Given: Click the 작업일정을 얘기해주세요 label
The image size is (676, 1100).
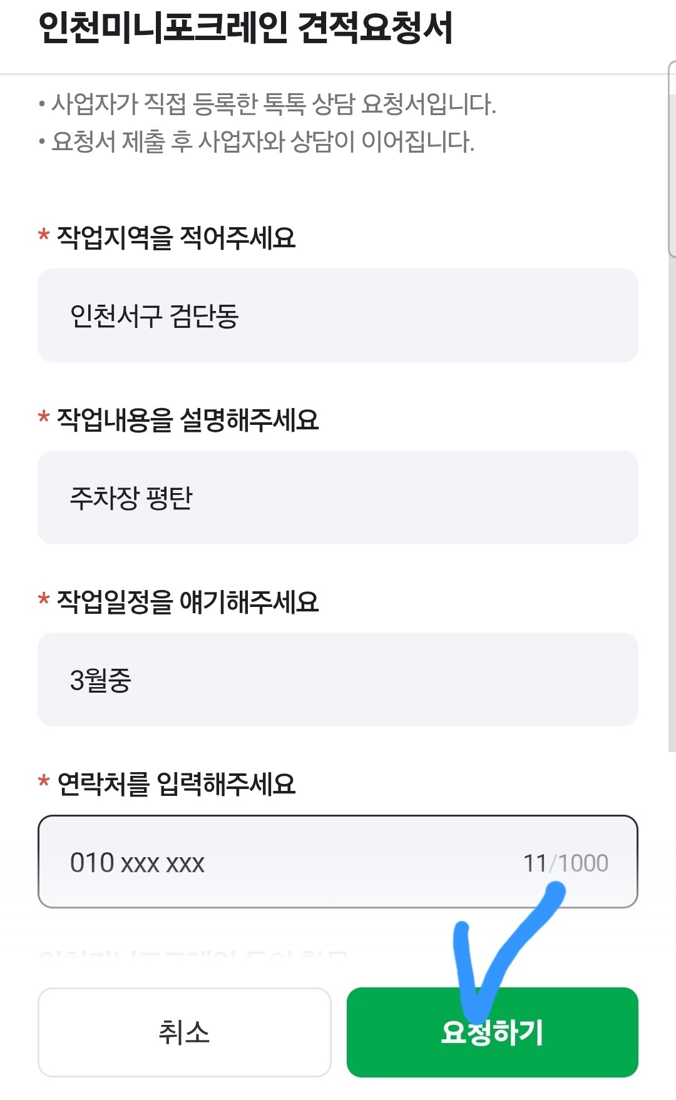Looking at the screenshot, I should pos(188,602).
